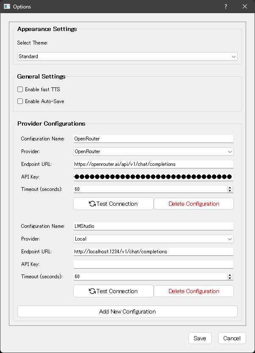255x353 pixels.
Task: Click the localhost Endpoint URL field
Action: (153, 252)
